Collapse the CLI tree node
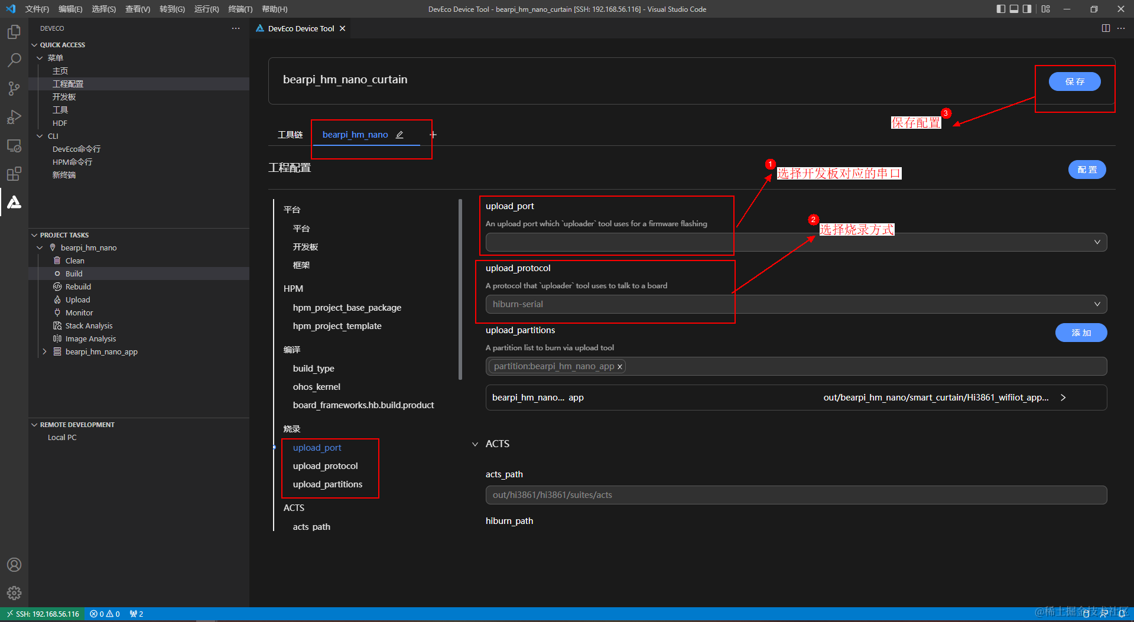This screenshot has width=1134, height=622. coord(40,136)
